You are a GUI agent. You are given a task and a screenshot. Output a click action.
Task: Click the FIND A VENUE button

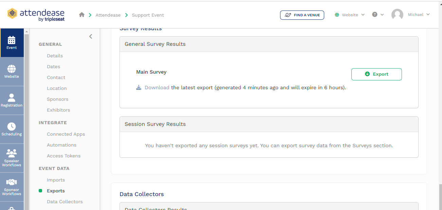(302, 15)
